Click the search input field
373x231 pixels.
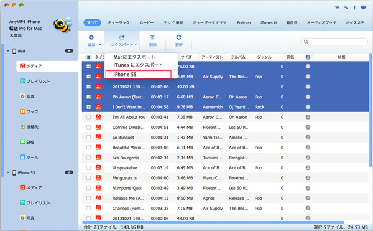point(334,42)
